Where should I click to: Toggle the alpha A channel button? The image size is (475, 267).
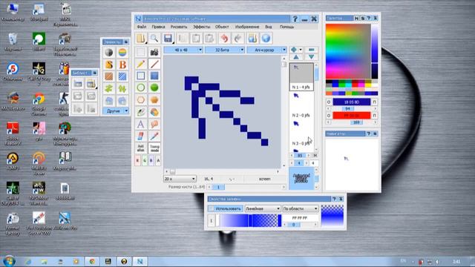pyautogui.click(x=158, y=161)
